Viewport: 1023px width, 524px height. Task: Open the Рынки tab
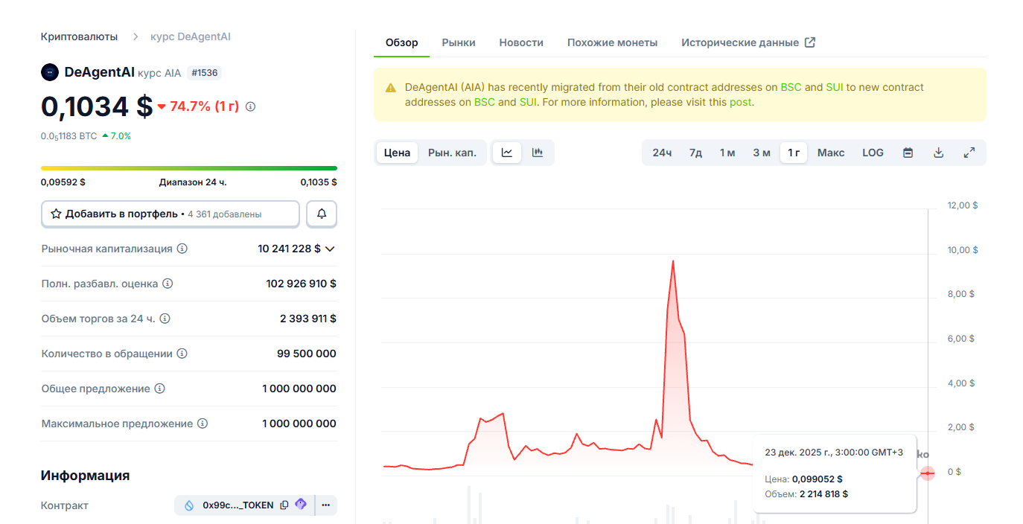[x=459, y=42]
